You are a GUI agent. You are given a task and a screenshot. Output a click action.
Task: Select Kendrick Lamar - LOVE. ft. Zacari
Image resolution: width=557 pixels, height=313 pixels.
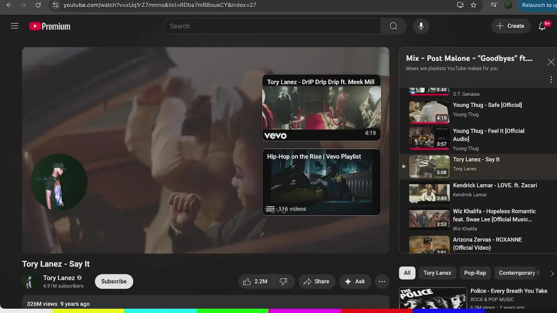point(478,192)
